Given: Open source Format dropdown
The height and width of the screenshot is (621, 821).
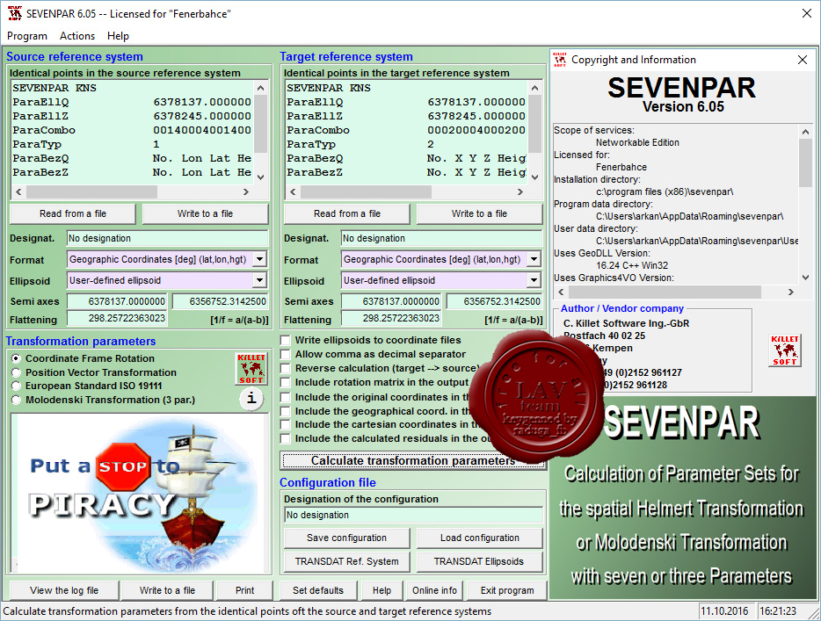Looking at the screenshot, I should [x=259, y=259].
